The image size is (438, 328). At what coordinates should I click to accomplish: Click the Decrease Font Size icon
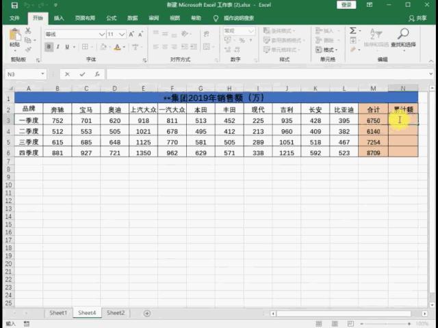[140, 34]
